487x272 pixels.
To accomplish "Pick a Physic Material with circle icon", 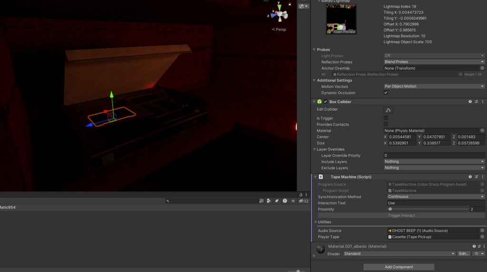I will pos(482,131).
